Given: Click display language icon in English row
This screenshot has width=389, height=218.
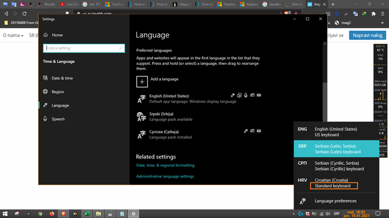Looking at the screenshot, I should click(233, 95).
